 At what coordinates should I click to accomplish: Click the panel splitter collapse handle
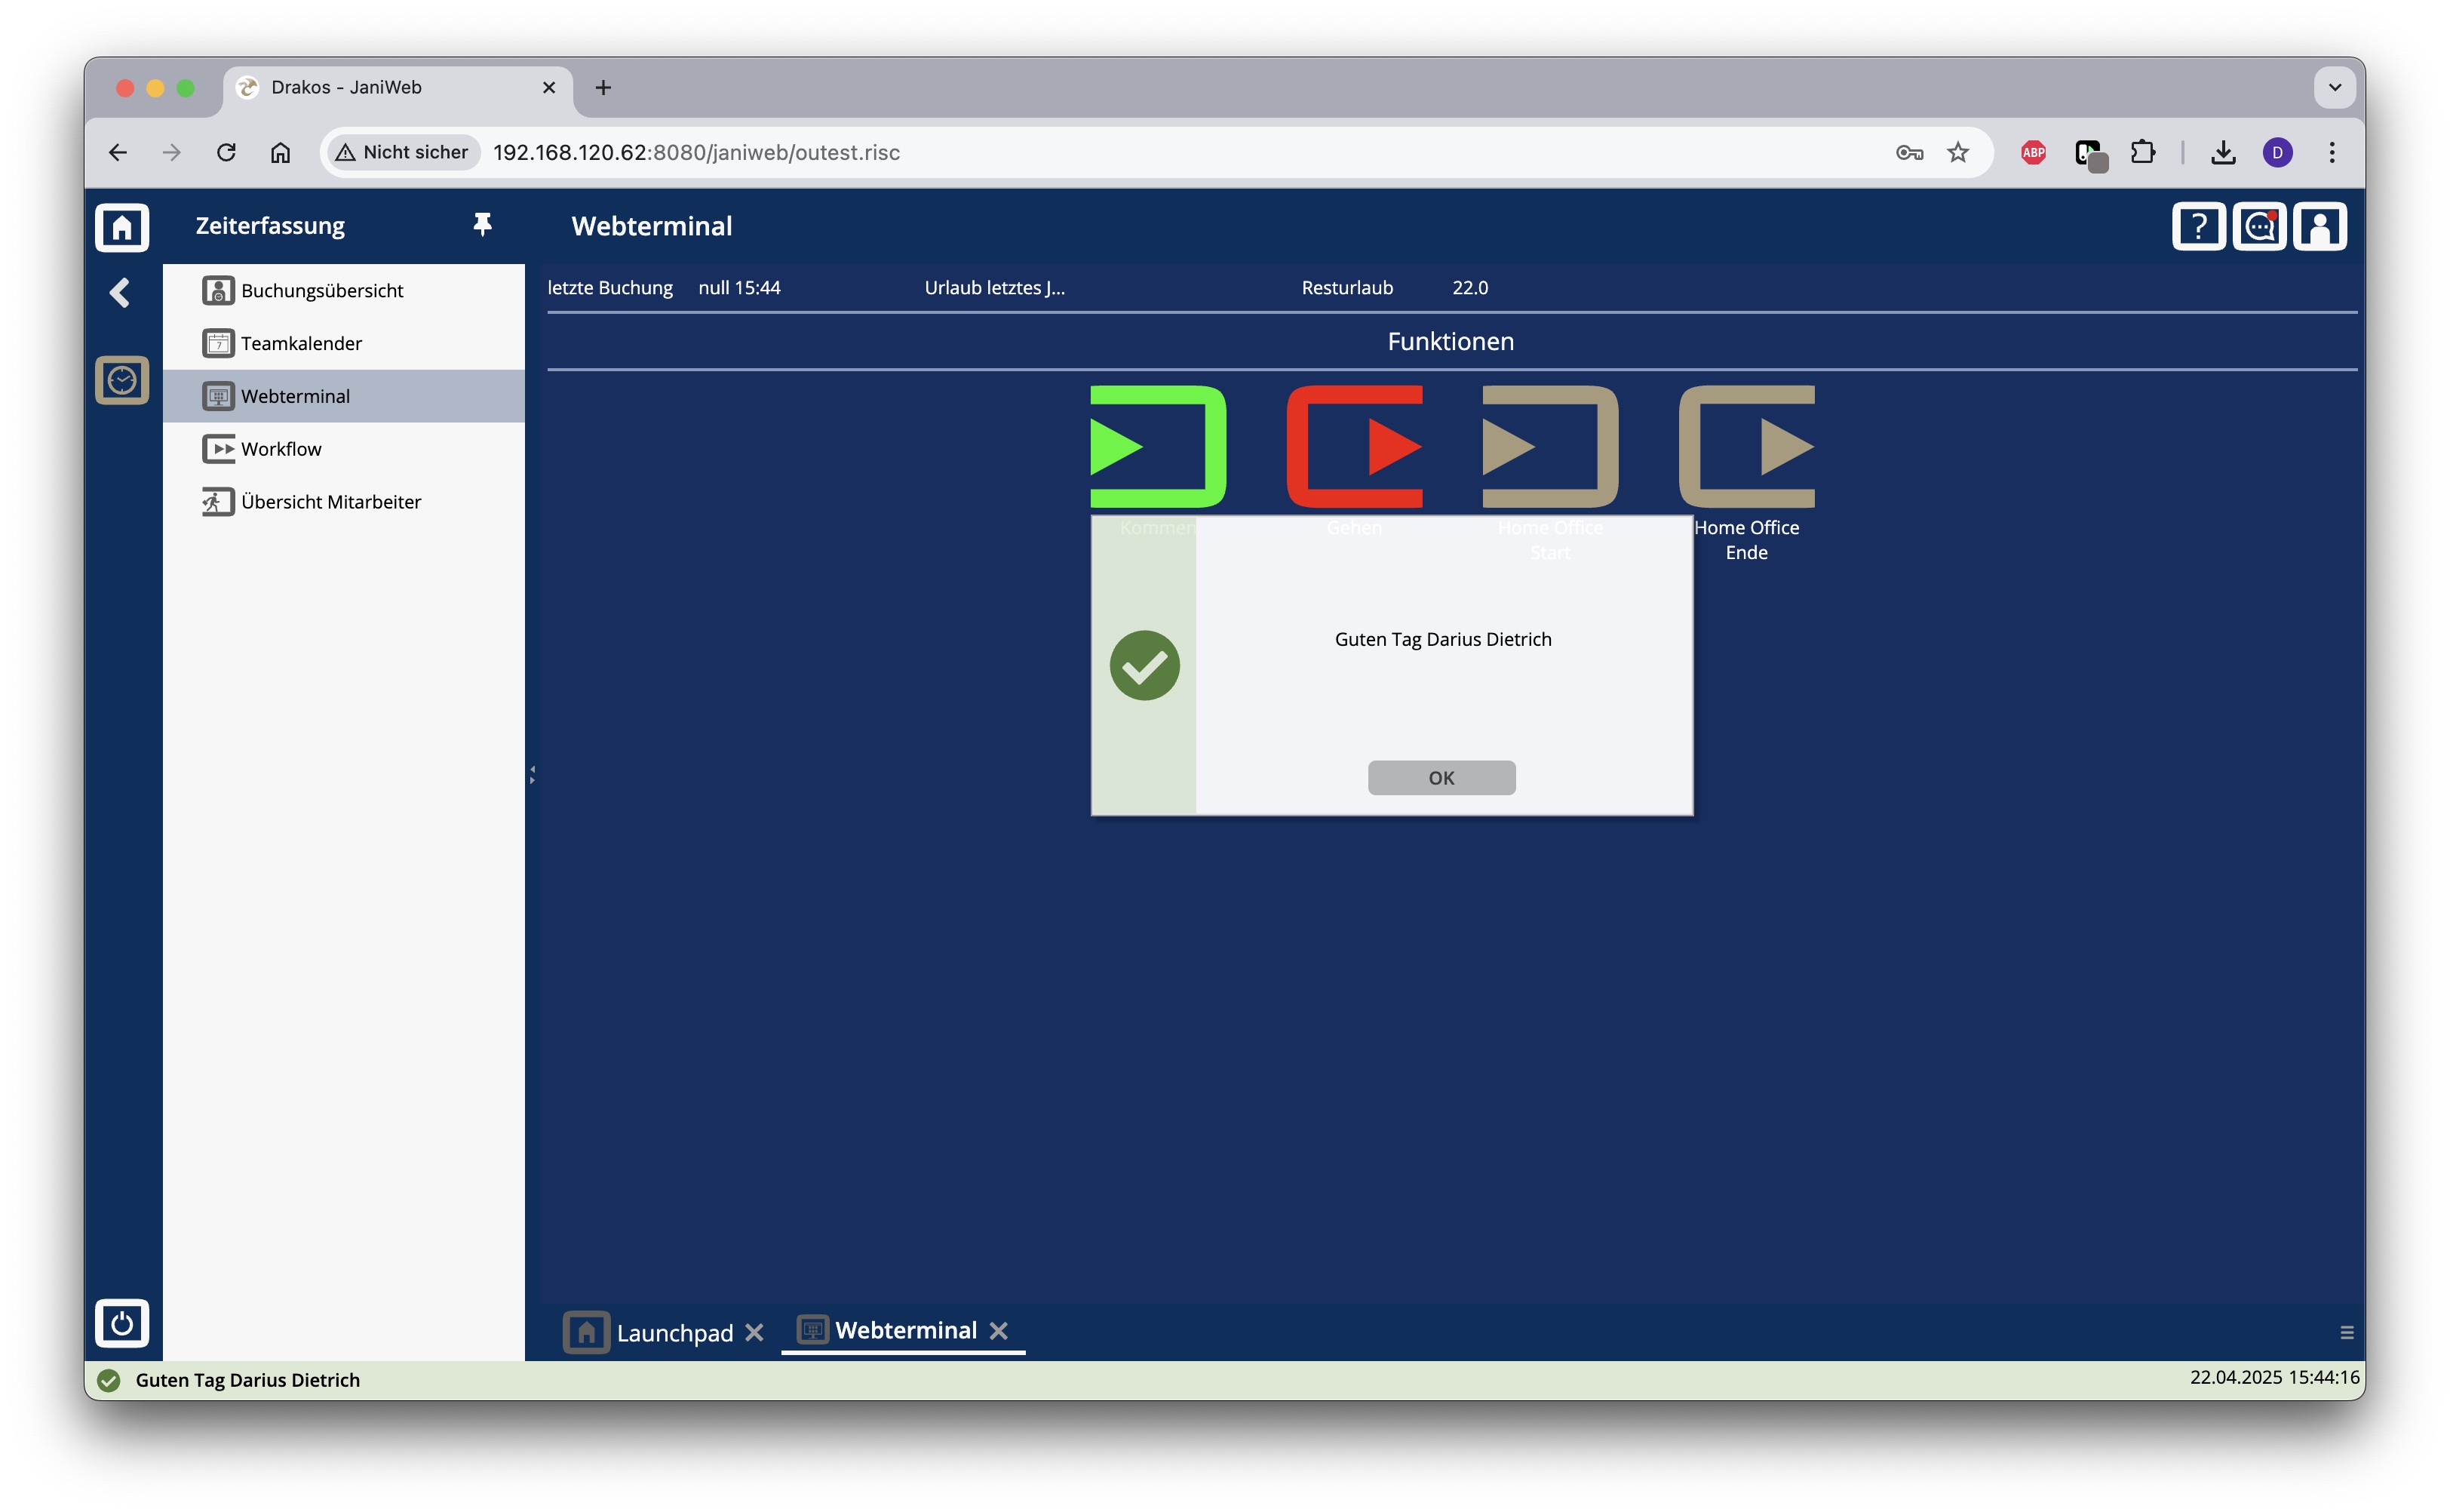pyautogui.click(x=532, y=774)
